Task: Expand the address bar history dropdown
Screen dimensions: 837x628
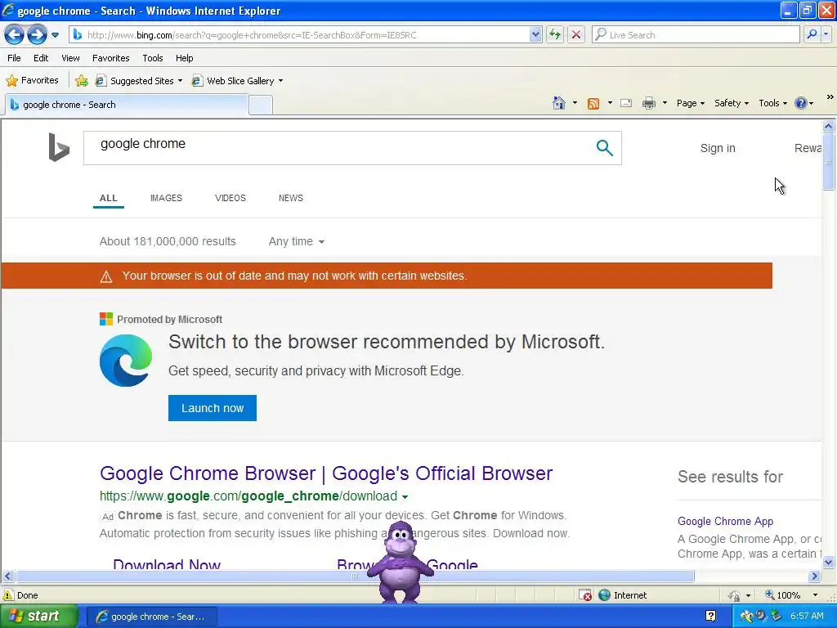Action: click(535, 35)
